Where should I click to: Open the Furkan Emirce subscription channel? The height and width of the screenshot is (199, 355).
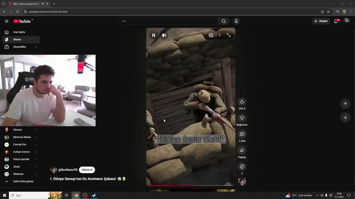tap(21, 152)
